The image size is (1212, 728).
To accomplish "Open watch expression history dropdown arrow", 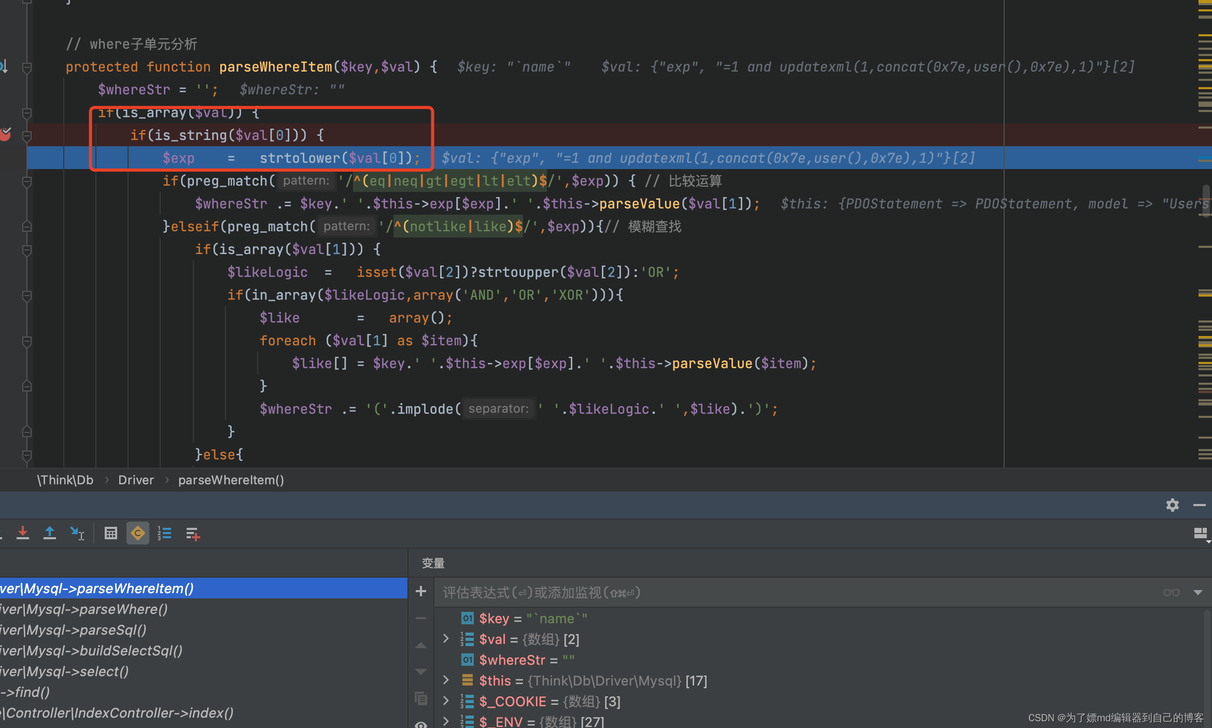I will point(1197,592).
